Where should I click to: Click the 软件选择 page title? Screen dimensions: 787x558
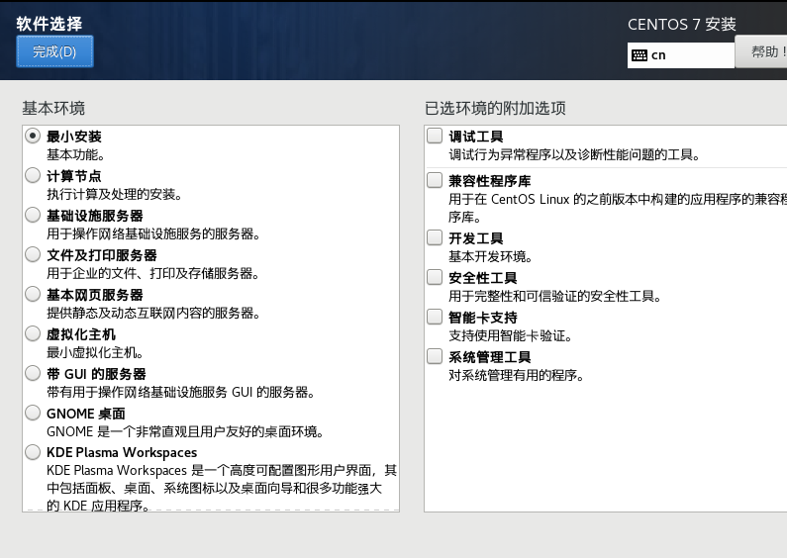pyautogui.click(x=49, y=23)
